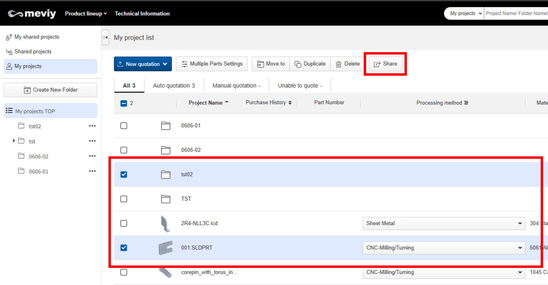Open processing method dropdown for 2R4-NLL3C.icd
This screenshot has height=285, width=548.
point(443,223)
